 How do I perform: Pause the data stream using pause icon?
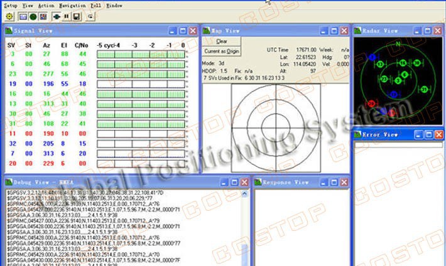click(67, 16)
